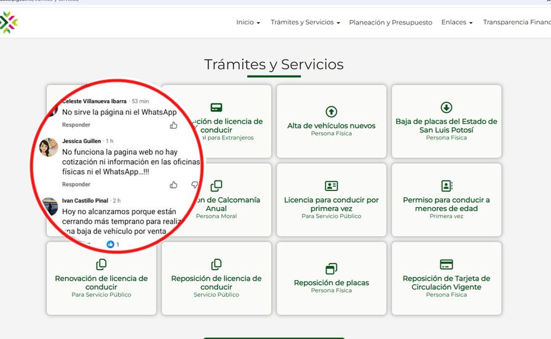Expand the Enlaces dropdown menu
551x339 pixels.
[x=457, y=22]
